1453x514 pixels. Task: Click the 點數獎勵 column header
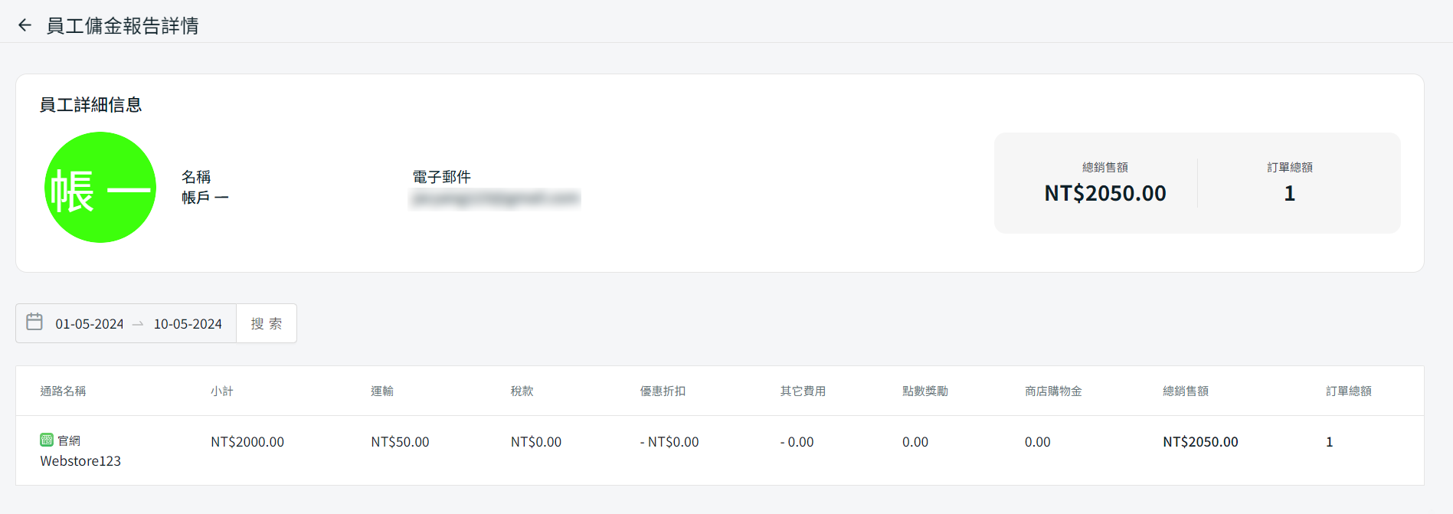click(925, 391)
